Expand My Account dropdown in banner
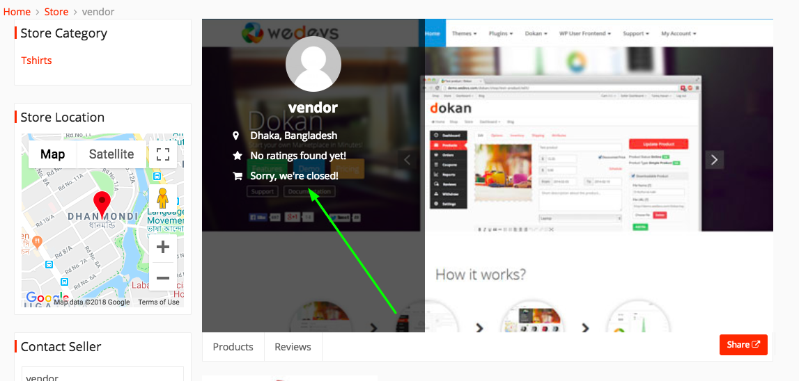Image resolution: width=799 pixels, height=381 pixels. coord(678,33)
